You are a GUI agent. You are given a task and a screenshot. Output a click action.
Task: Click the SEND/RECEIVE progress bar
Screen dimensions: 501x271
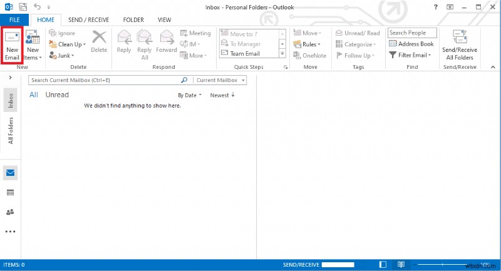tap(338, 265)
